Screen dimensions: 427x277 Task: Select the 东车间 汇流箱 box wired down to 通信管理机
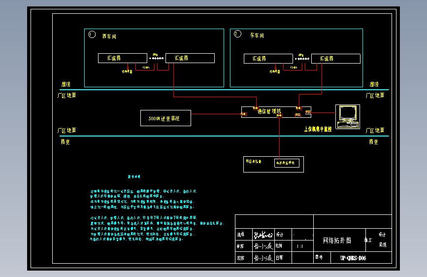click(336, 59)
